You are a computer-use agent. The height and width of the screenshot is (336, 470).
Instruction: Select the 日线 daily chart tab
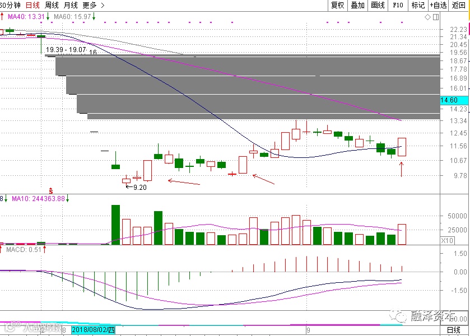[x=32, y=6]
